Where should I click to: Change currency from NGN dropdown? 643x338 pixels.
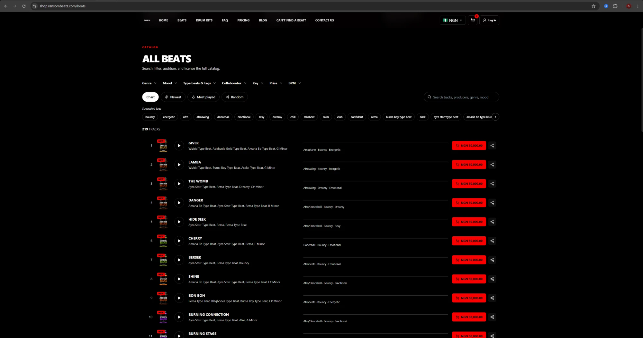[x=453, y=20]
